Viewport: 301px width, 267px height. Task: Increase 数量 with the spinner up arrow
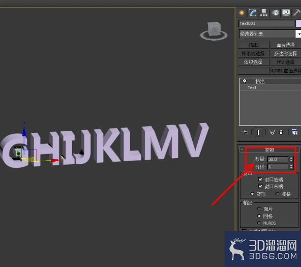[x=291, y=158]
